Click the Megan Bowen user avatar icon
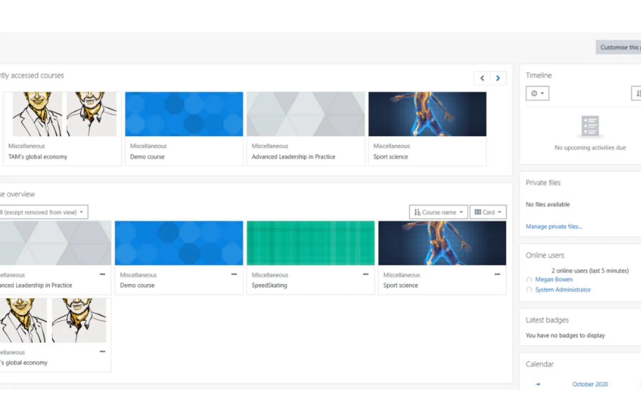Viewport: 641px width, 400px height. point(529,280)
